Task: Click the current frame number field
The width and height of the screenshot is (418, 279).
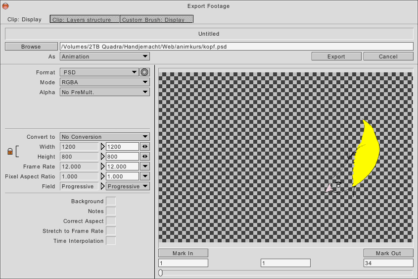Action: pyautogui.click(x=285, y=263)
